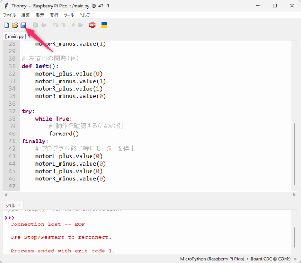Click the editor horizontal scrollbar right arrow
301x263 pixels.
click(294, 195)
